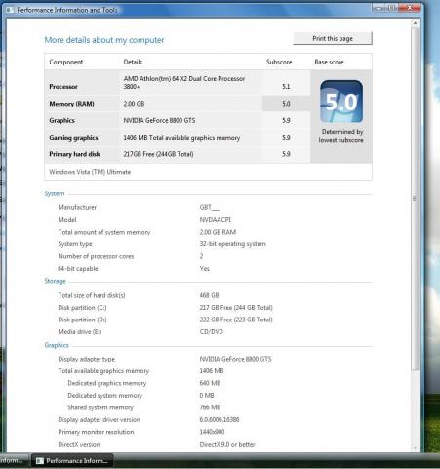Open the partially visible left taskbar item
This screenshot has width=440, height=469.
pyautogui.click(x=13, y=461)
